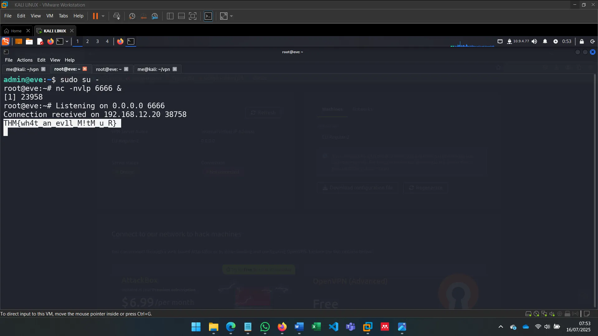Screen dimensions: 598x336
Task: Open the VM menu in VMware
Action: [50, 16]
